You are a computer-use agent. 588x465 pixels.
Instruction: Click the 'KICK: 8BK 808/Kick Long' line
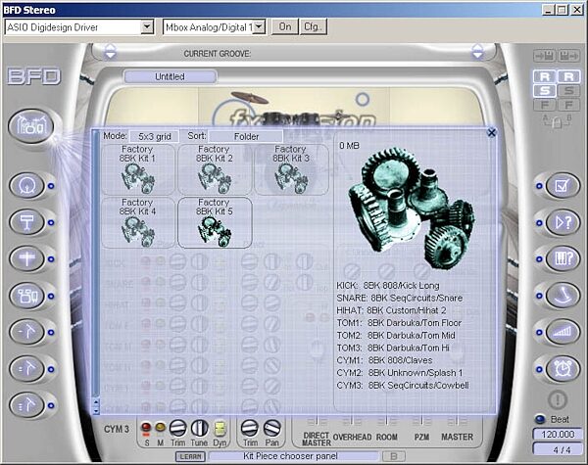pyautogui.click(x=388, y=286)
